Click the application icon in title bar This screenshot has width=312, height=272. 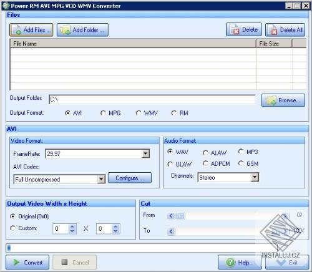pos(6,6)
